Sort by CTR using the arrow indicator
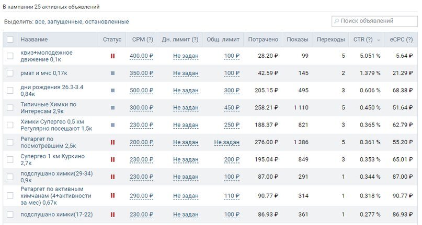This screenshot has width=422, height=225. pyautogui.click(x=379, y=40)
